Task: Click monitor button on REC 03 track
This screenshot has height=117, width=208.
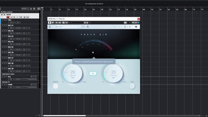Action: (x=13, y=39)
